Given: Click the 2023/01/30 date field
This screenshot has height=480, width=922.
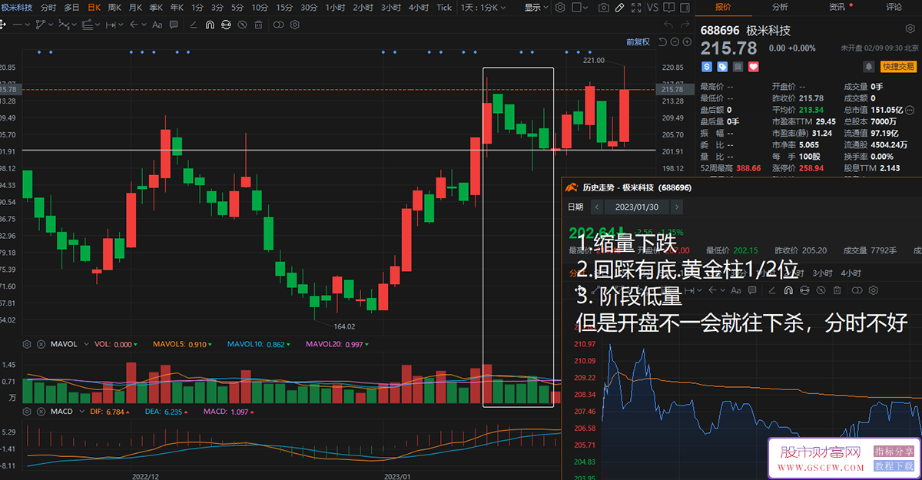Looking at the screenshot, I should [637, 207].
